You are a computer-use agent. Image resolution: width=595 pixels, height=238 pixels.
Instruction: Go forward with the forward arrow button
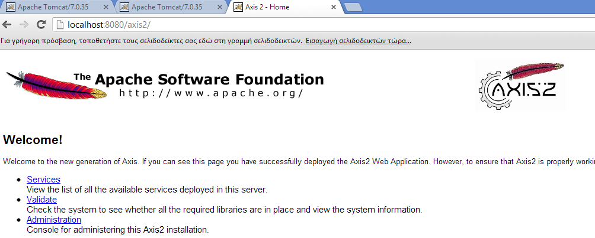click(24, 25)
